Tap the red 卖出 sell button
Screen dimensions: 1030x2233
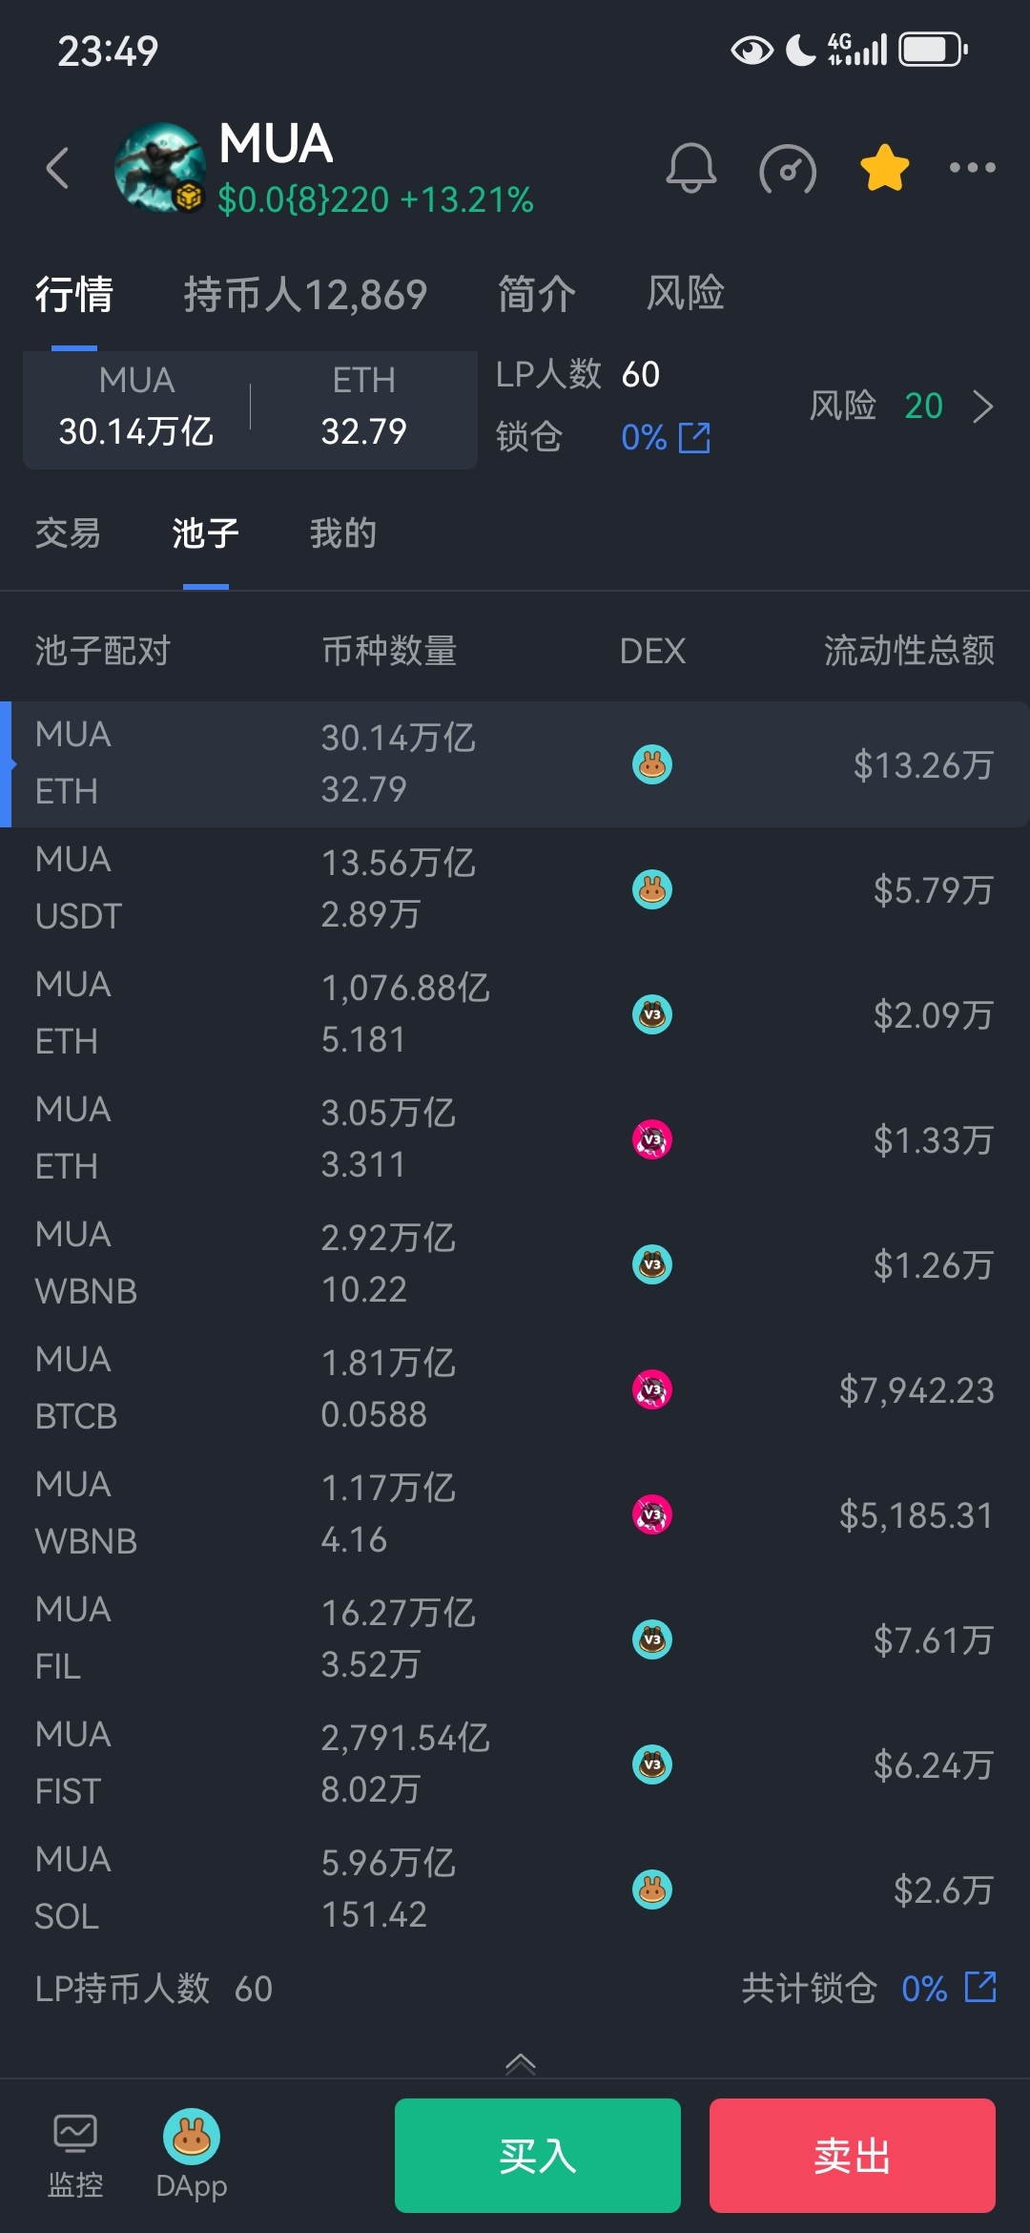(x=852, y=2156)
